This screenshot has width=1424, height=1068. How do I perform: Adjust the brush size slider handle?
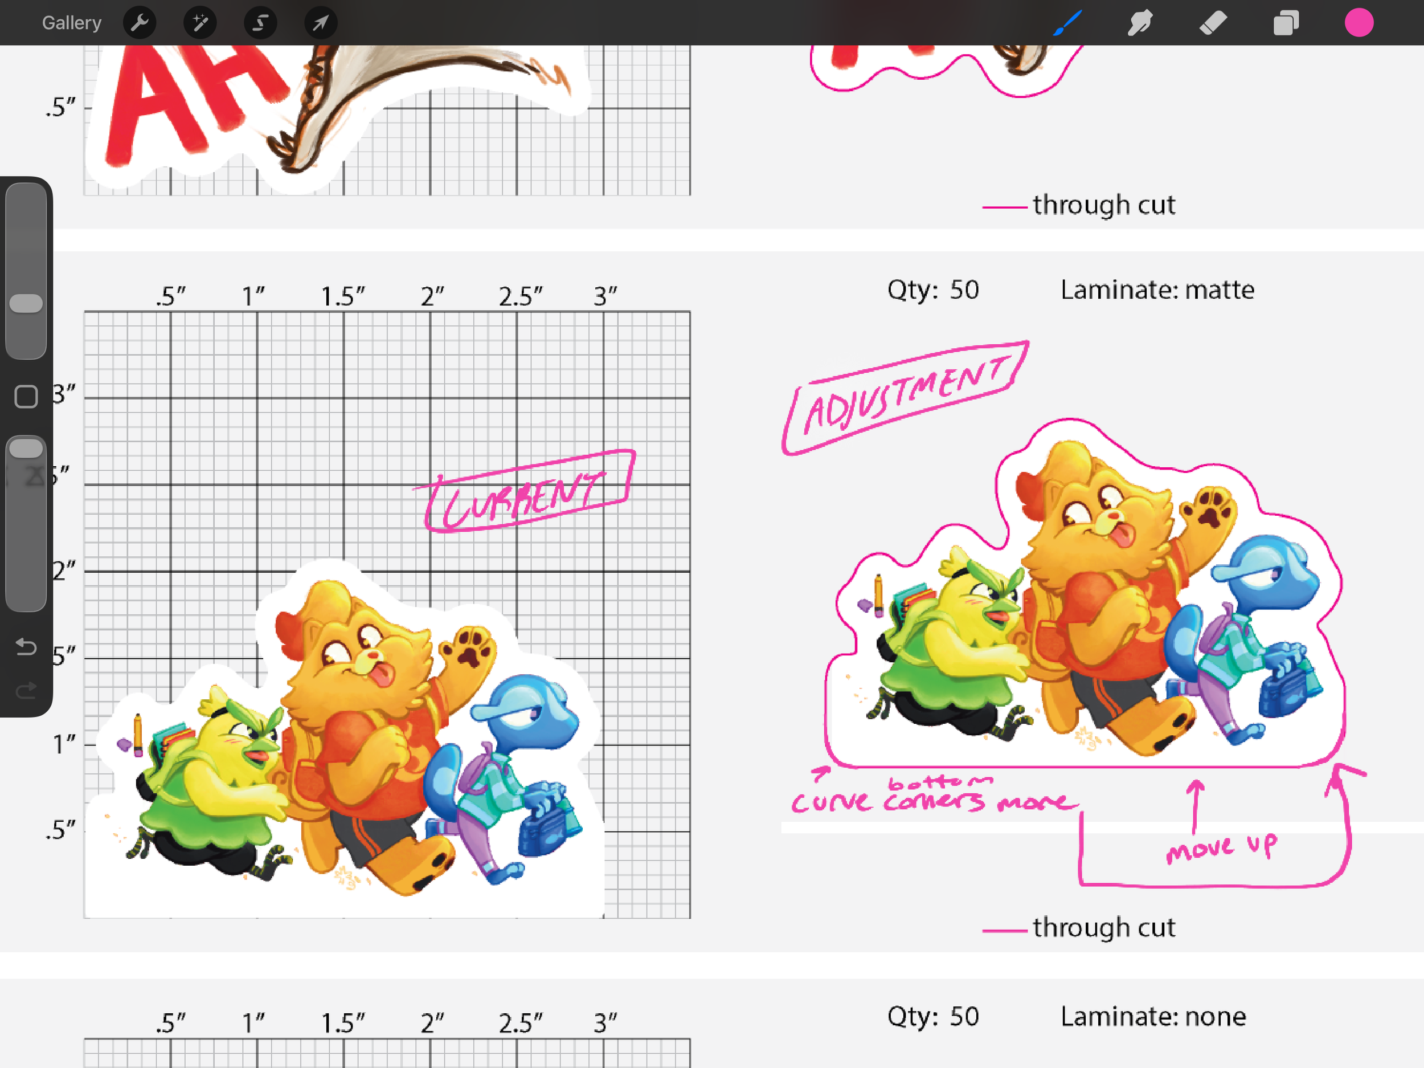tap(26, 303)
